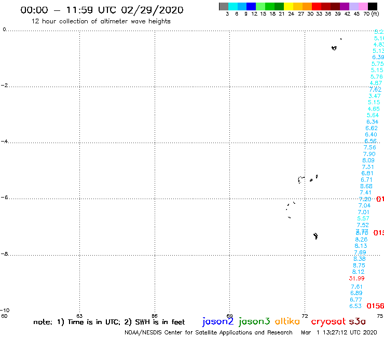This screenshot has height=337, width=384.
Task: Click the island outline near 7 degrees south
Action: click(316, 236)
